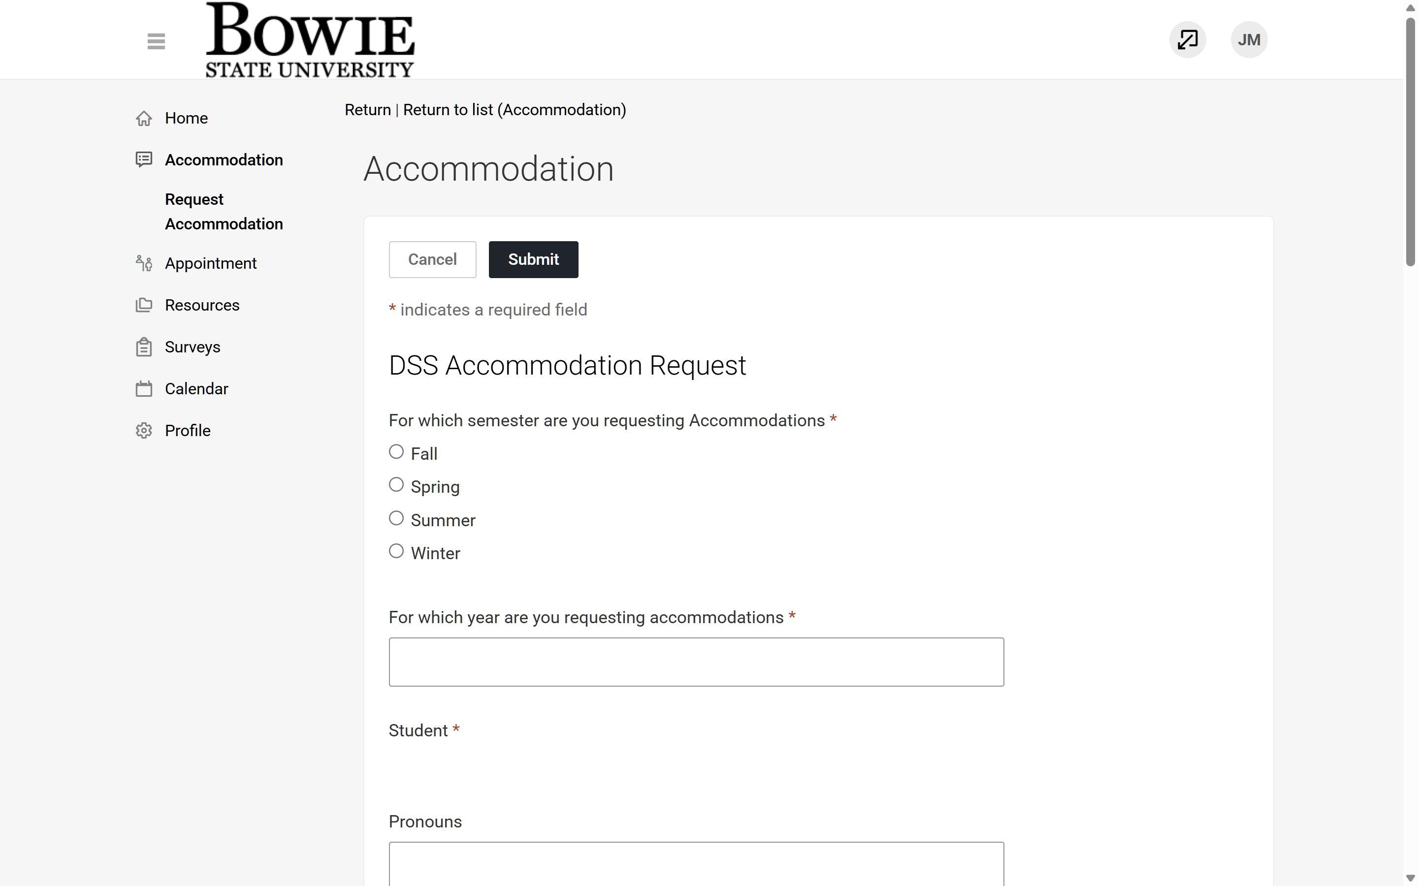Click the Home house icon in sidebar
The width and height of the screenshot is (1418, 886).
pos(144,118)
